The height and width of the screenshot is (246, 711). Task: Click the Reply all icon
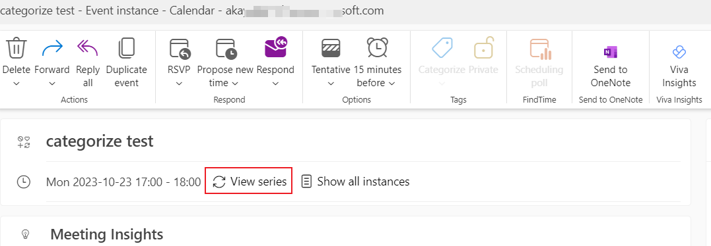pos(88,48)
